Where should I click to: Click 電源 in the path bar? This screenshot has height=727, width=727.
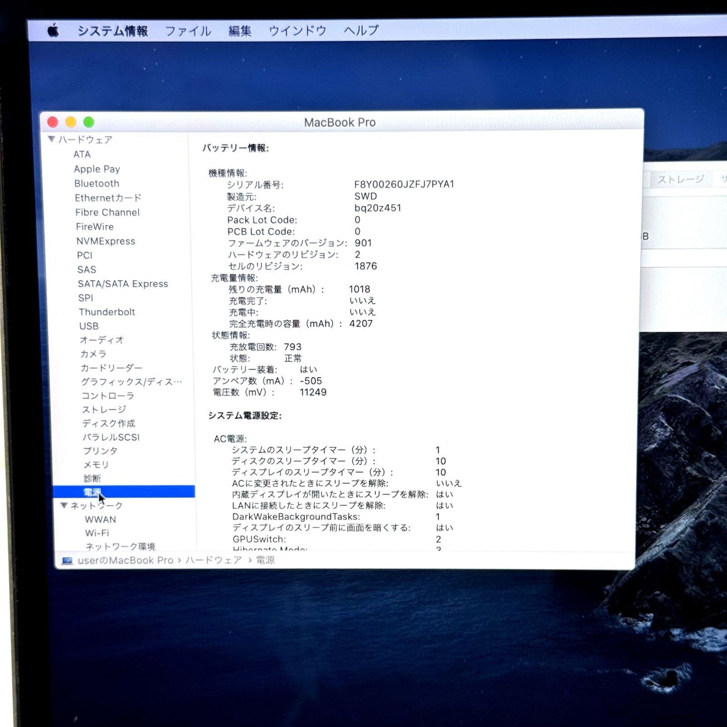click(x=266, y=560)
